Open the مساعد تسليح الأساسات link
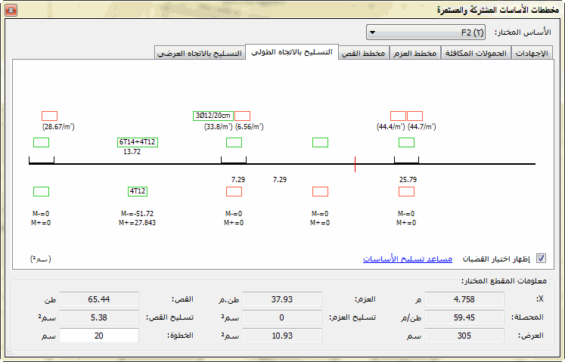The height and width of the screenshot is (362, 565). (x=407, y=258)
